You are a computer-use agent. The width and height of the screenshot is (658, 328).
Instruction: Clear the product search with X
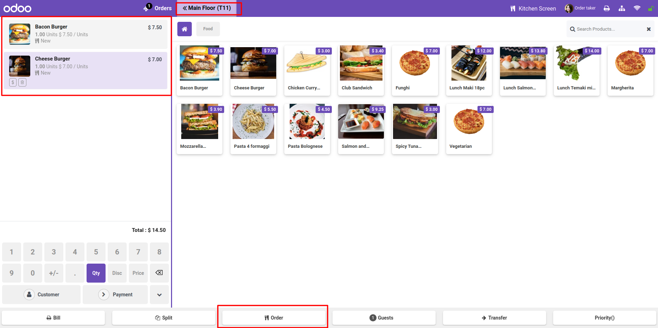(648, 29)
